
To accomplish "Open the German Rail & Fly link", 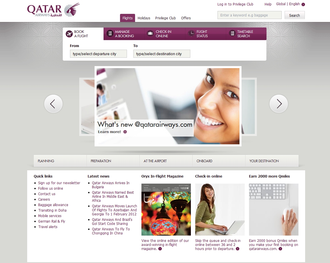I will 51,221.
